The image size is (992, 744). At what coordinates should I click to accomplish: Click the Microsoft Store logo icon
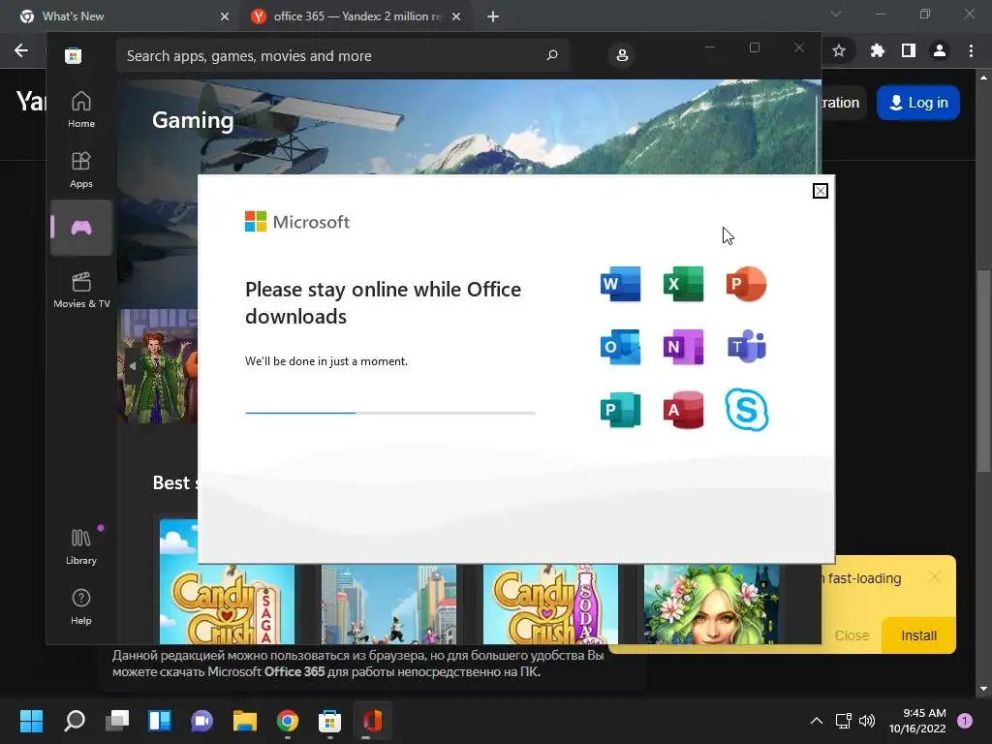point(73,55)
